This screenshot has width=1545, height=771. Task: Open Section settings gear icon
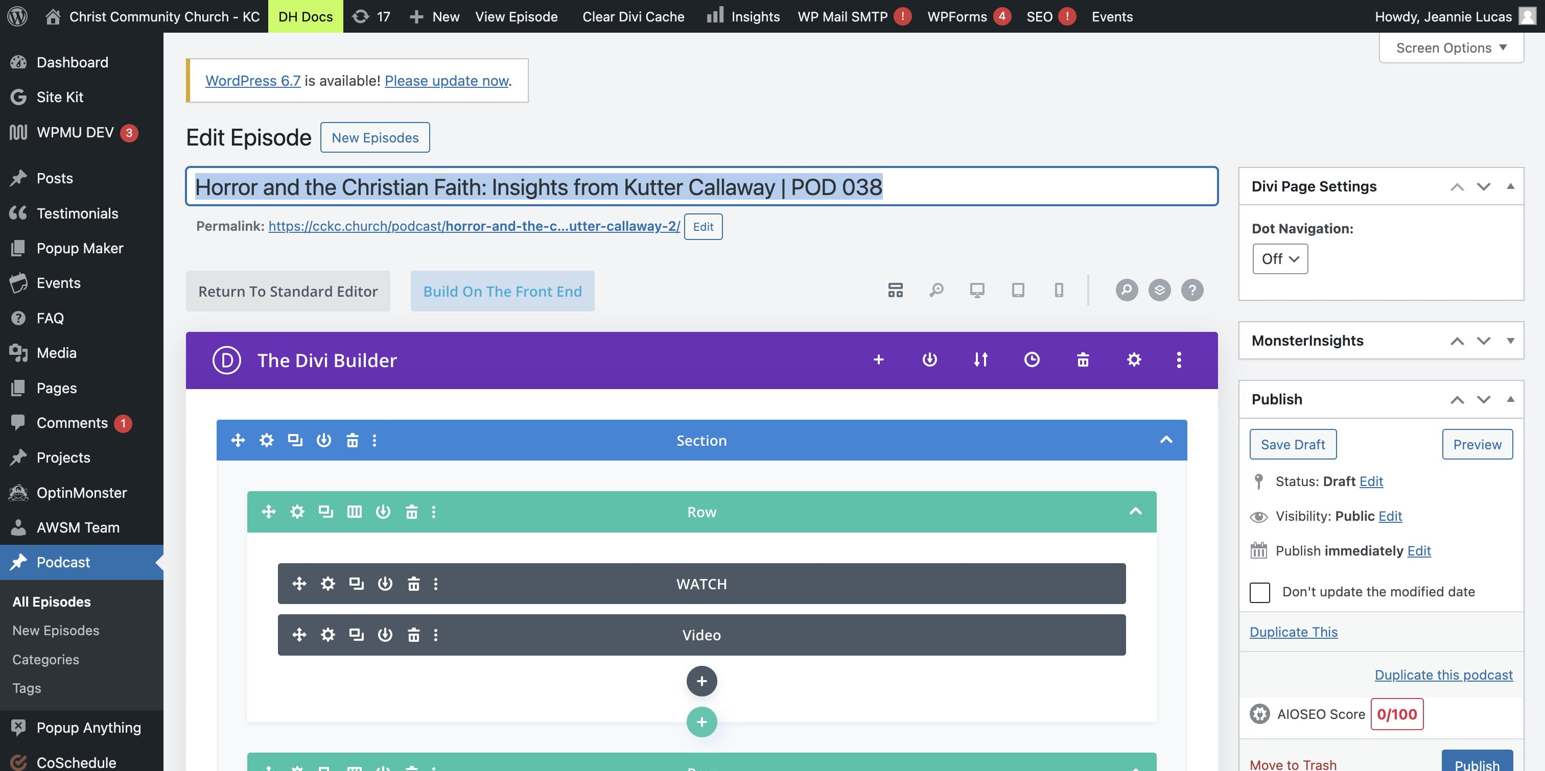tap(266, 441)
